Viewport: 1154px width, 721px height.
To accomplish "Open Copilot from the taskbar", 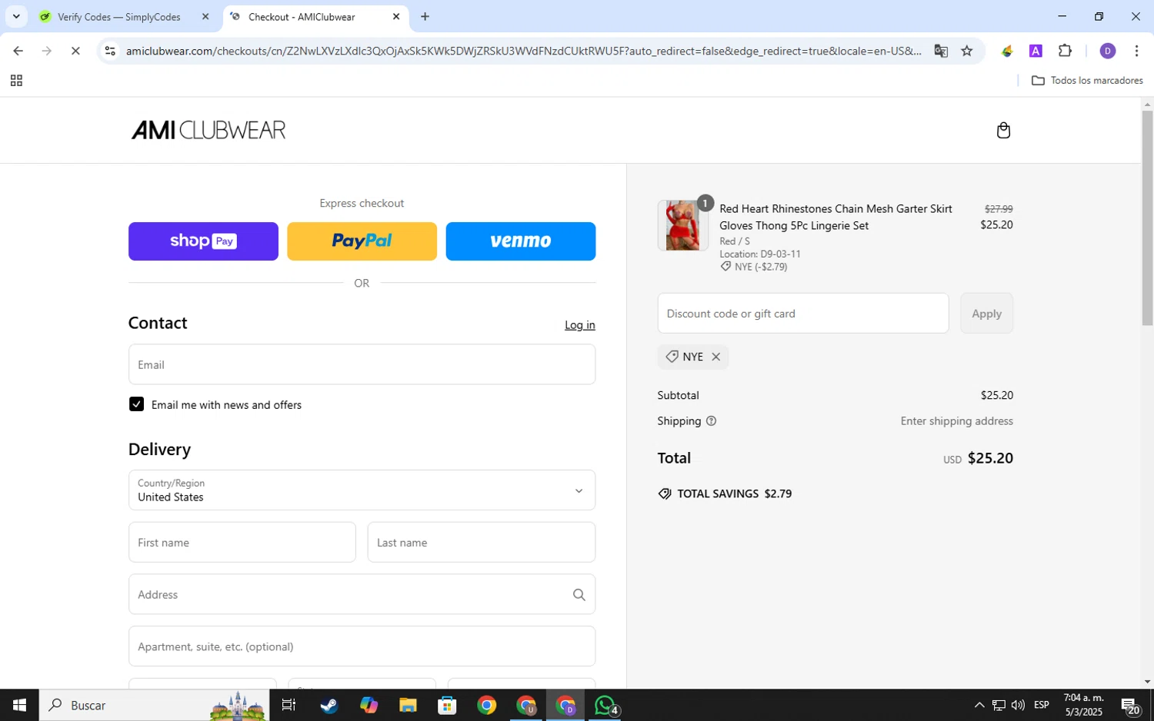I will (369, 705).
